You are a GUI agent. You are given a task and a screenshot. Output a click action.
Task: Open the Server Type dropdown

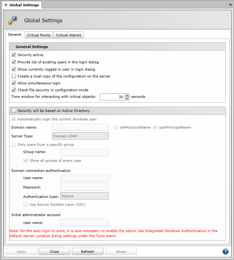click(x=80, y=136)
